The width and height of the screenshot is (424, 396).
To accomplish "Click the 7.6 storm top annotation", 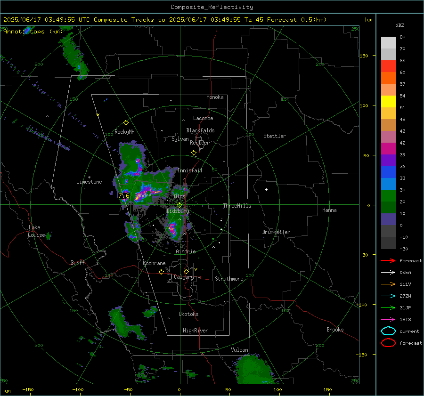I will (x=124, y=195).
